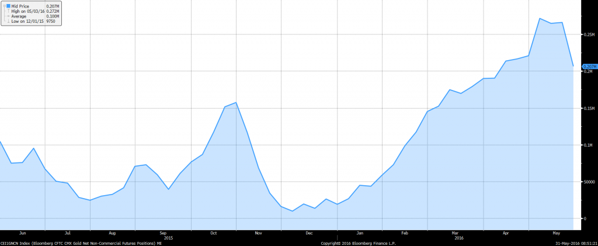
Task: Click the Average marker icon in legend
Action: tap(8, 16)
